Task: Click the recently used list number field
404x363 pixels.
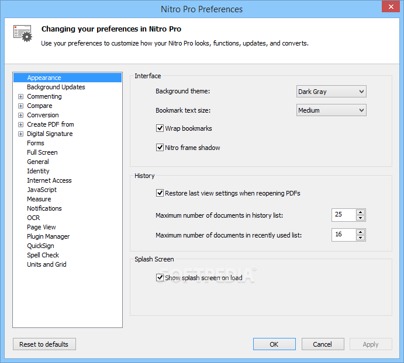Action: click(344, 235)
